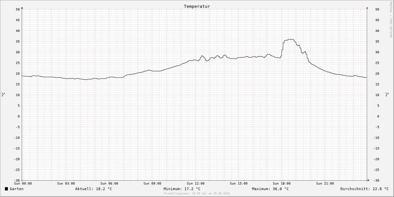Click the Sun 15:00 time axis label

239,184
